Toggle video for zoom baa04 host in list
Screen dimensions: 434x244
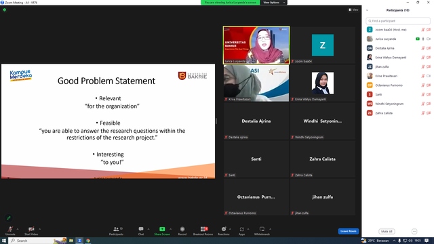coord(429,30)
